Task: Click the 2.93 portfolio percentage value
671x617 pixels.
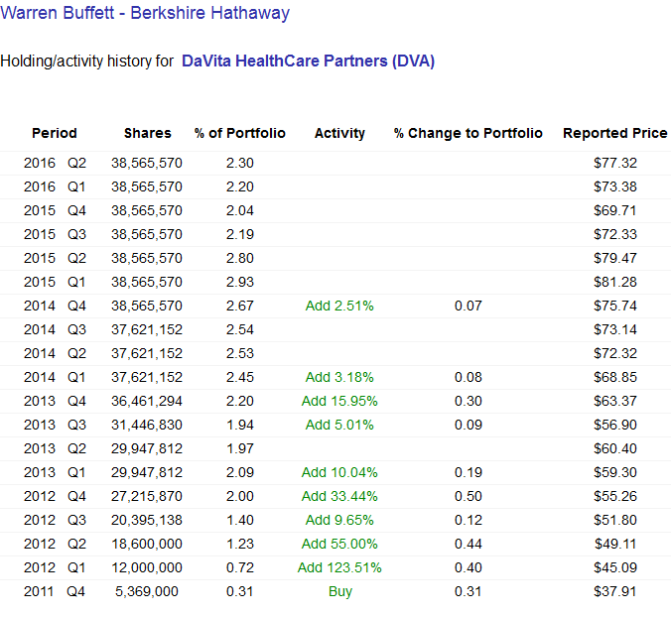Action: tap(240, 282)
